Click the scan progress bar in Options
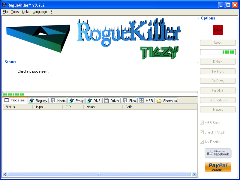The height and width of the screenshot is (180, 240). pyautogui.click(x=218, y=52)
